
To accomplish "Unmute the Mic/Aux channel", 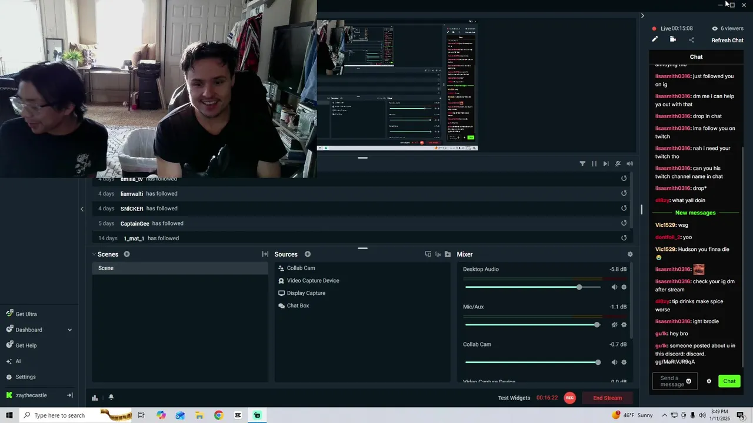I will pyautogui.click(x=614, y=325).
